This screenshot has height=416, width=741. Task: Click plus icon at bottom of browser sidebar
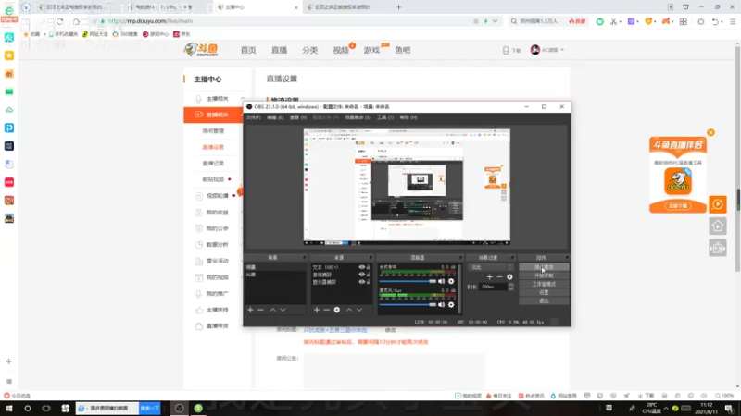[9, 361]
